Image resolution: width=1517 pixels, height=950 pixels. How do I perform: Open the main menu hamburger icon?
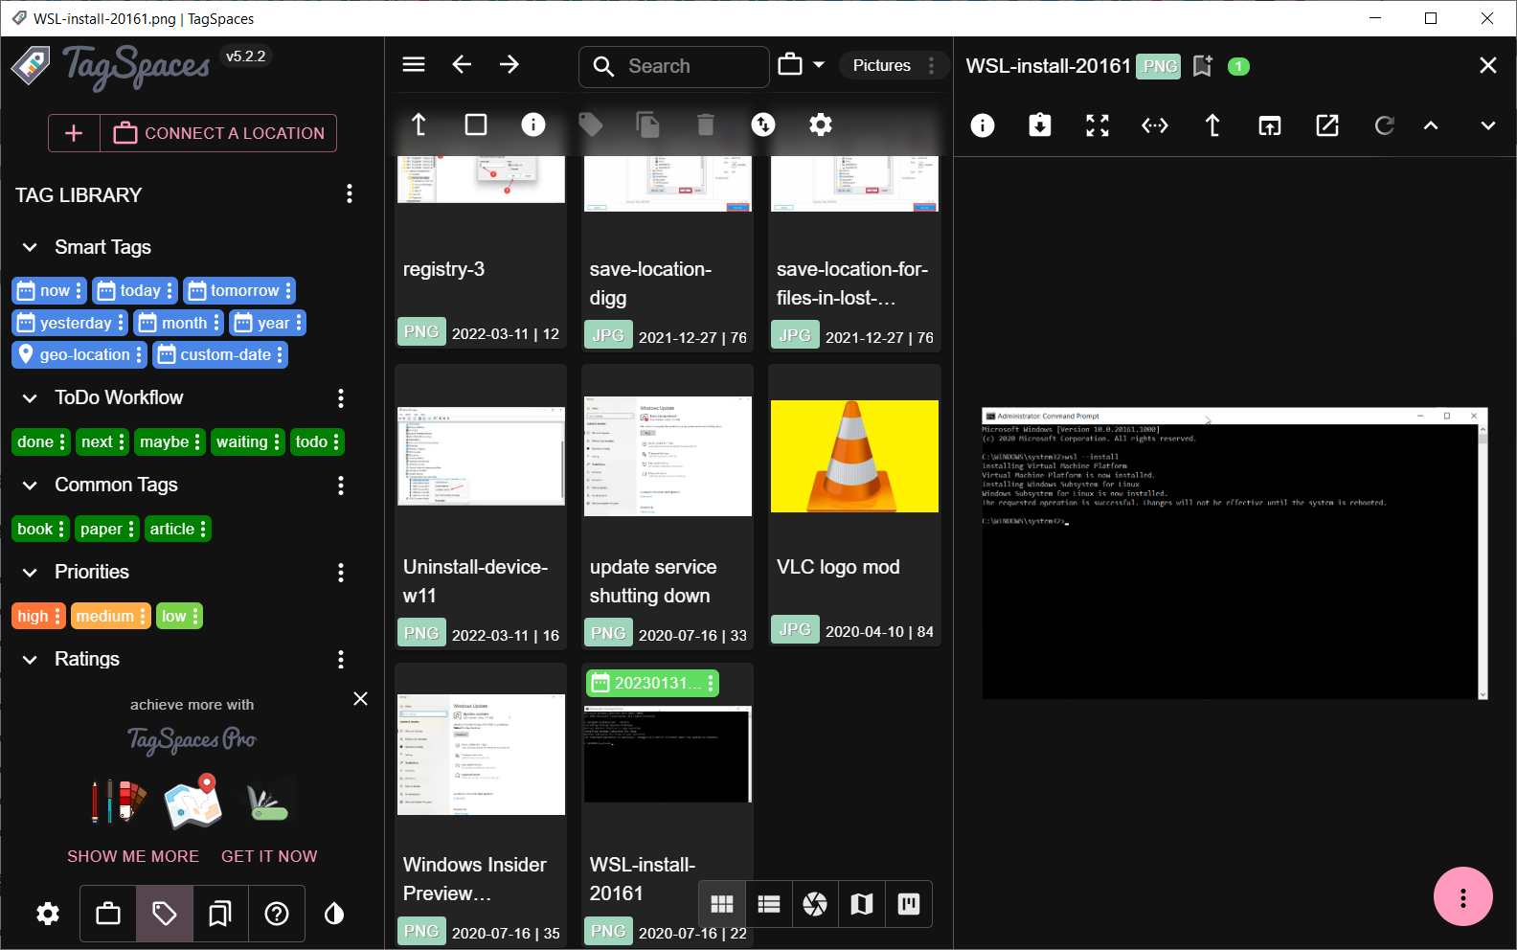click(x=414, y=64)
